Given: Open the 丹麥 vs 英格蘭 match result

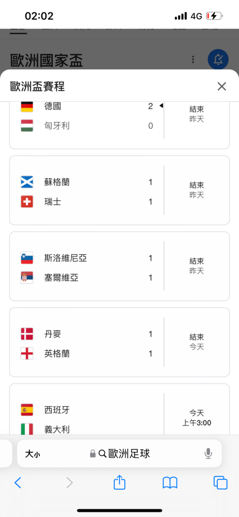Looking at the screenshot, I should point(119,342).
